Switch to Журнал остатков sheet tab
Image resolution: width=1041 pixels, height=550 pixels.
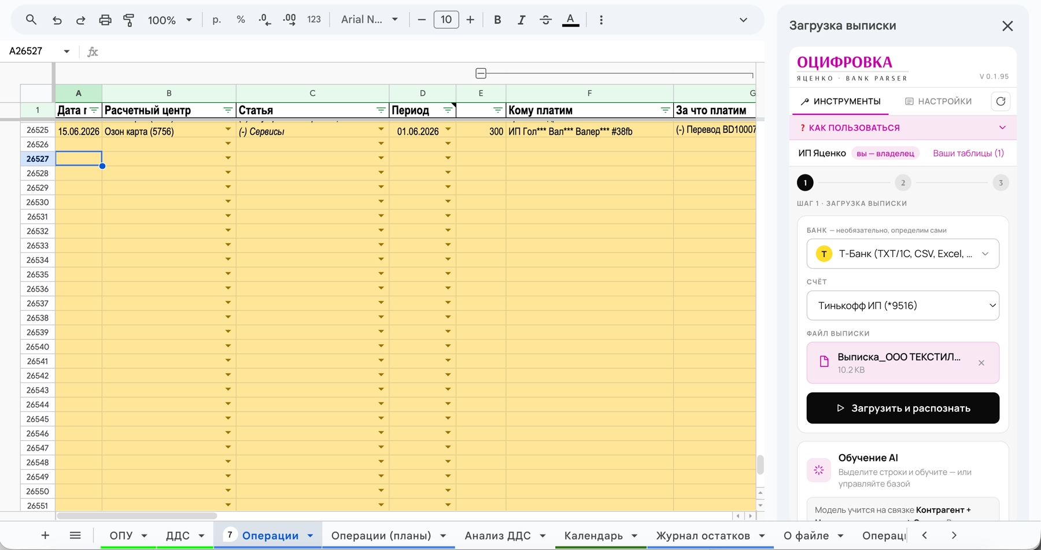[703, 536]
